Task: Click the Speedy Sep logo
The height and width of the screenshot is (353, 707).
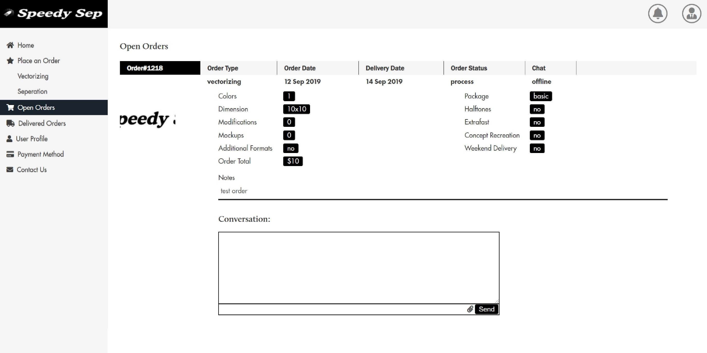Action: pos(54,13)
